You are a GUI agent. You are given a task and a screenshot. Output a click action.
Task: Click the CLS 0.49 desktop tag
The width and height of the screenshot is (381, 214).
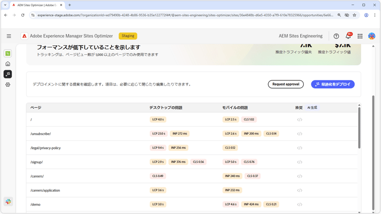(x=157, y=176)
